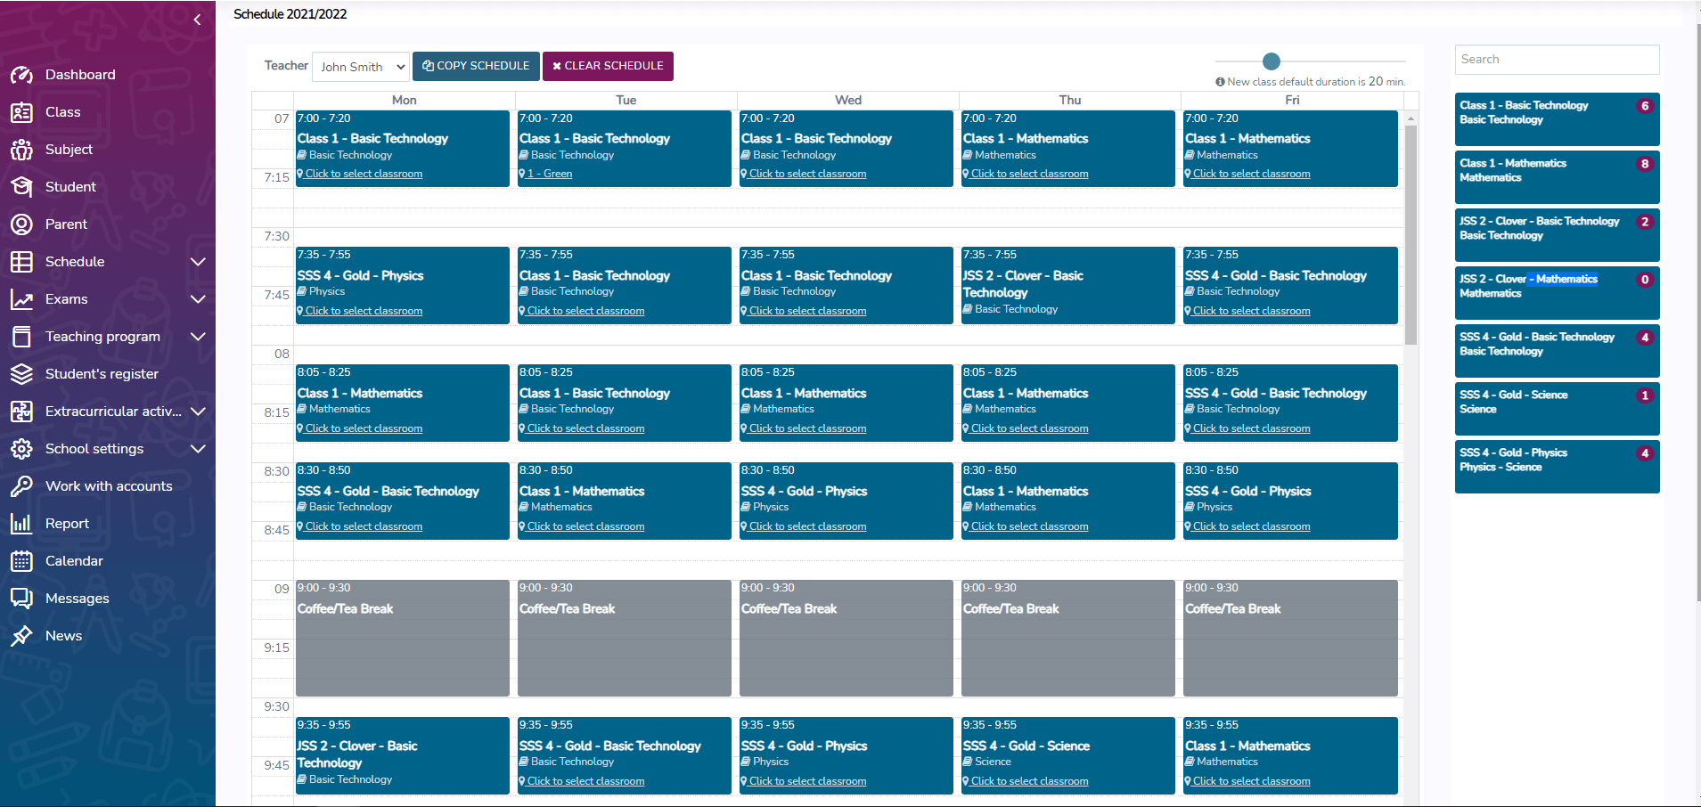Click the Search input field
The height and width of the screenshot is (807, 1701).
point(1557,60)
